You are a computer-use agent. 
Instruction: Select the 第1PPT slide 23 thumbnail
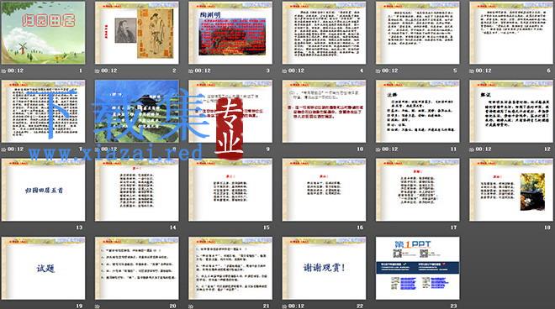418,269
